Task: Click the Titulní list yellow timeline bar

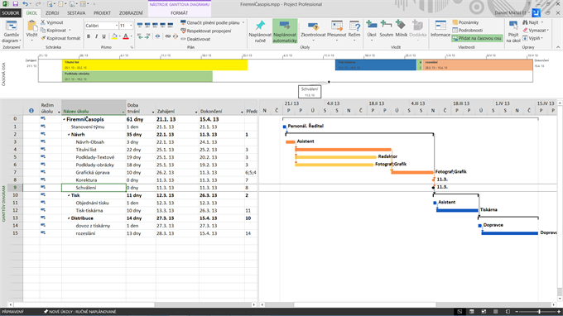Action: coord(155,65)
